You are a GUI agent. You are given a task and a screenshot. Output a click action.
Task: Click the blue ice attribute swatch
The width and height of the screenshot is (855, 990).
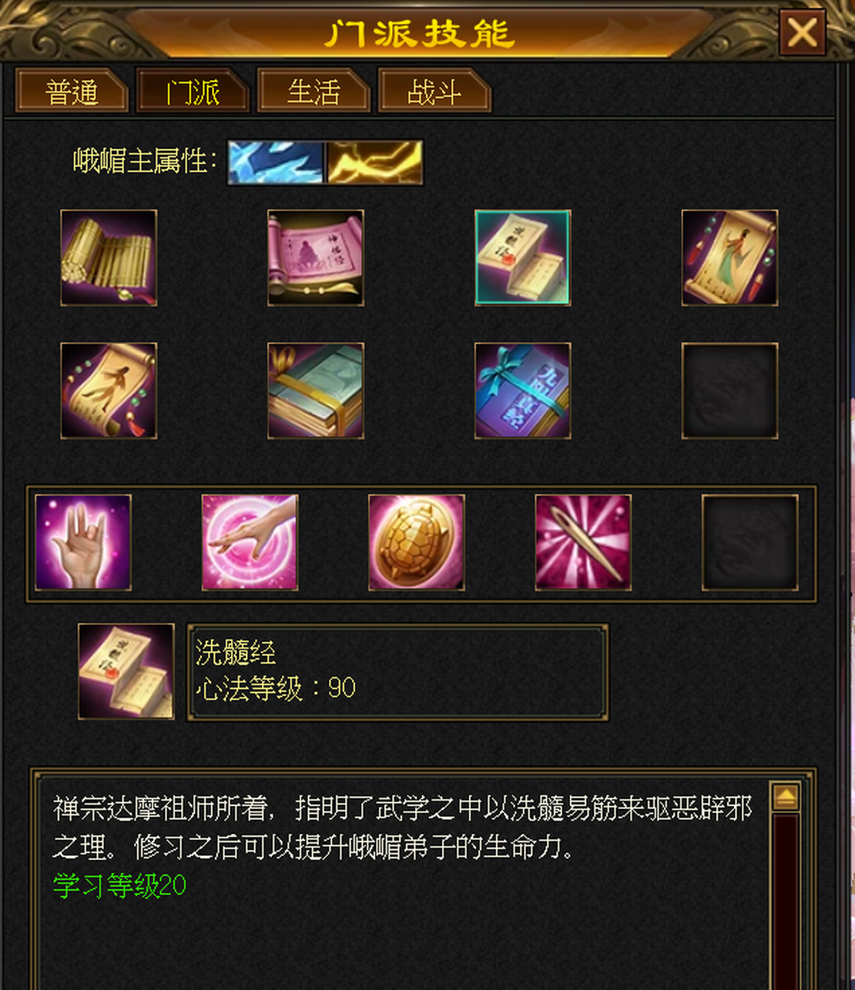[276, 162]
